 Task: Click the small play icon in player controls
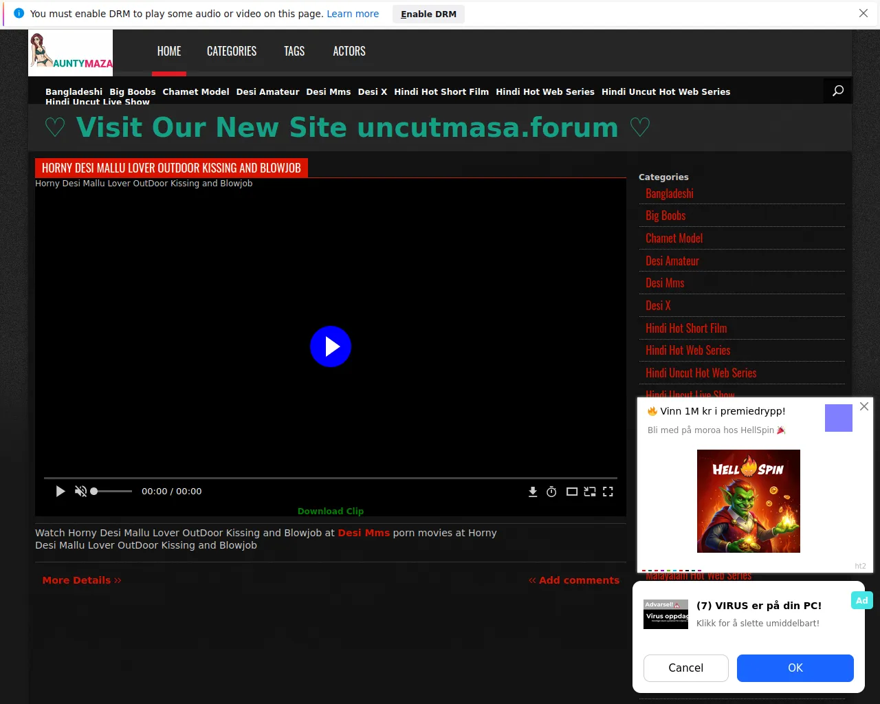pyautogui.click(x=60, y=492)
